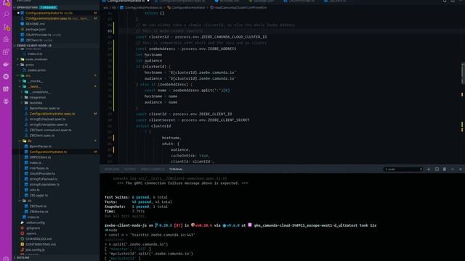The width and height of the screenshot is (465, 261).
Task: Click the editor vertical scrollbar thumb
Action: pyautogui.click(x=463, y=73)
